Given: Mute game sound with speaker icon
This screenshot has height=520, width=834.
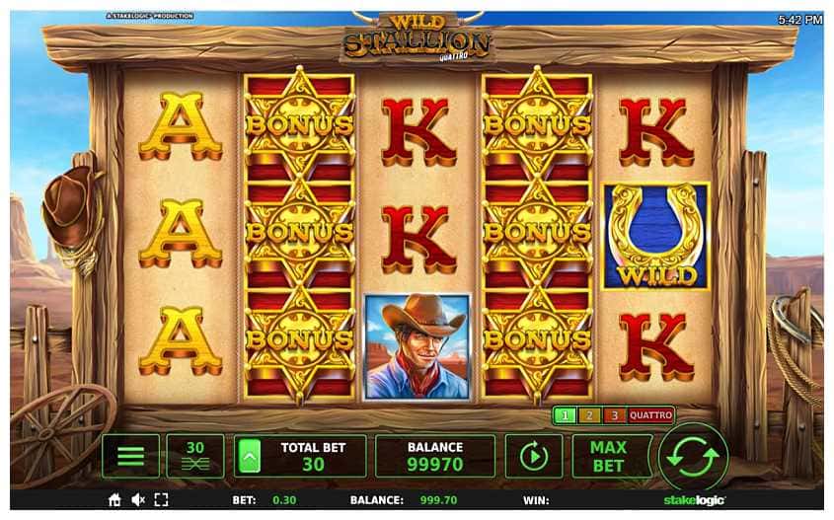Looking at the screenshot, I should (138, 500).
